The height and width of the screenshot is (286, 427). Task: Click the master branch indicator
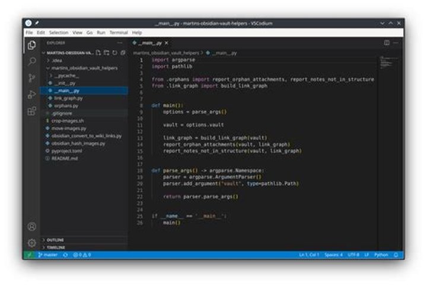coord(48,255)
